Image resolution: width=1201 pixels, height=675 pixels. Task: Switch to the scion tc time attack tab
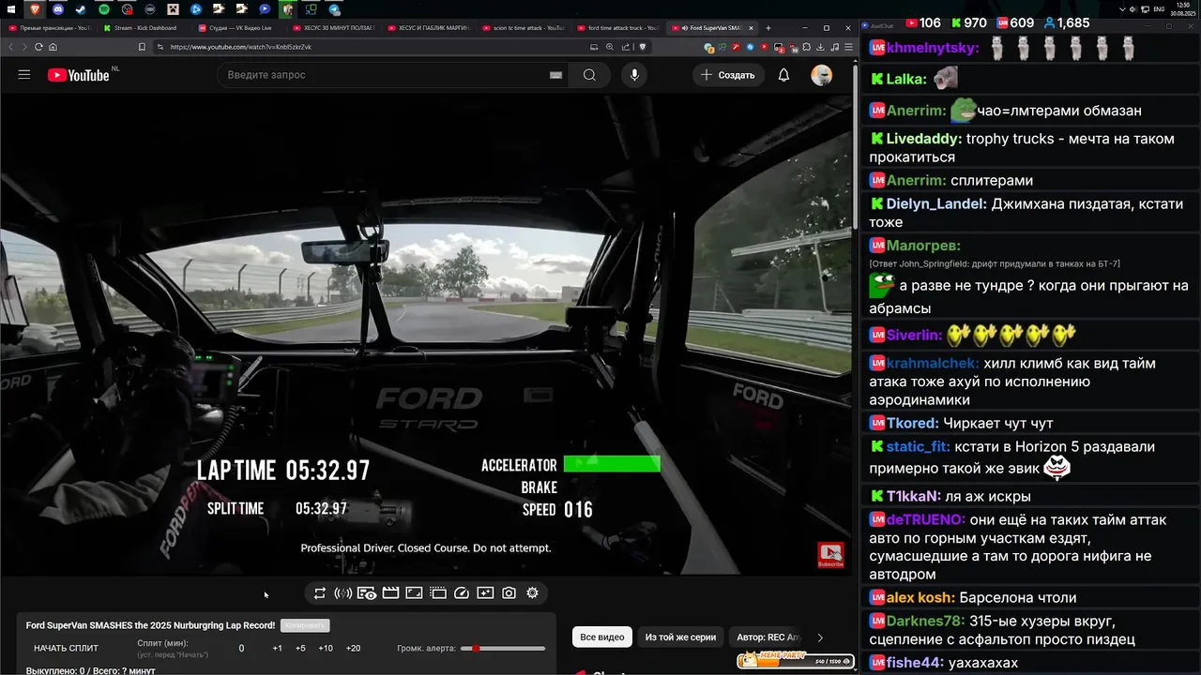pos(524,28)
